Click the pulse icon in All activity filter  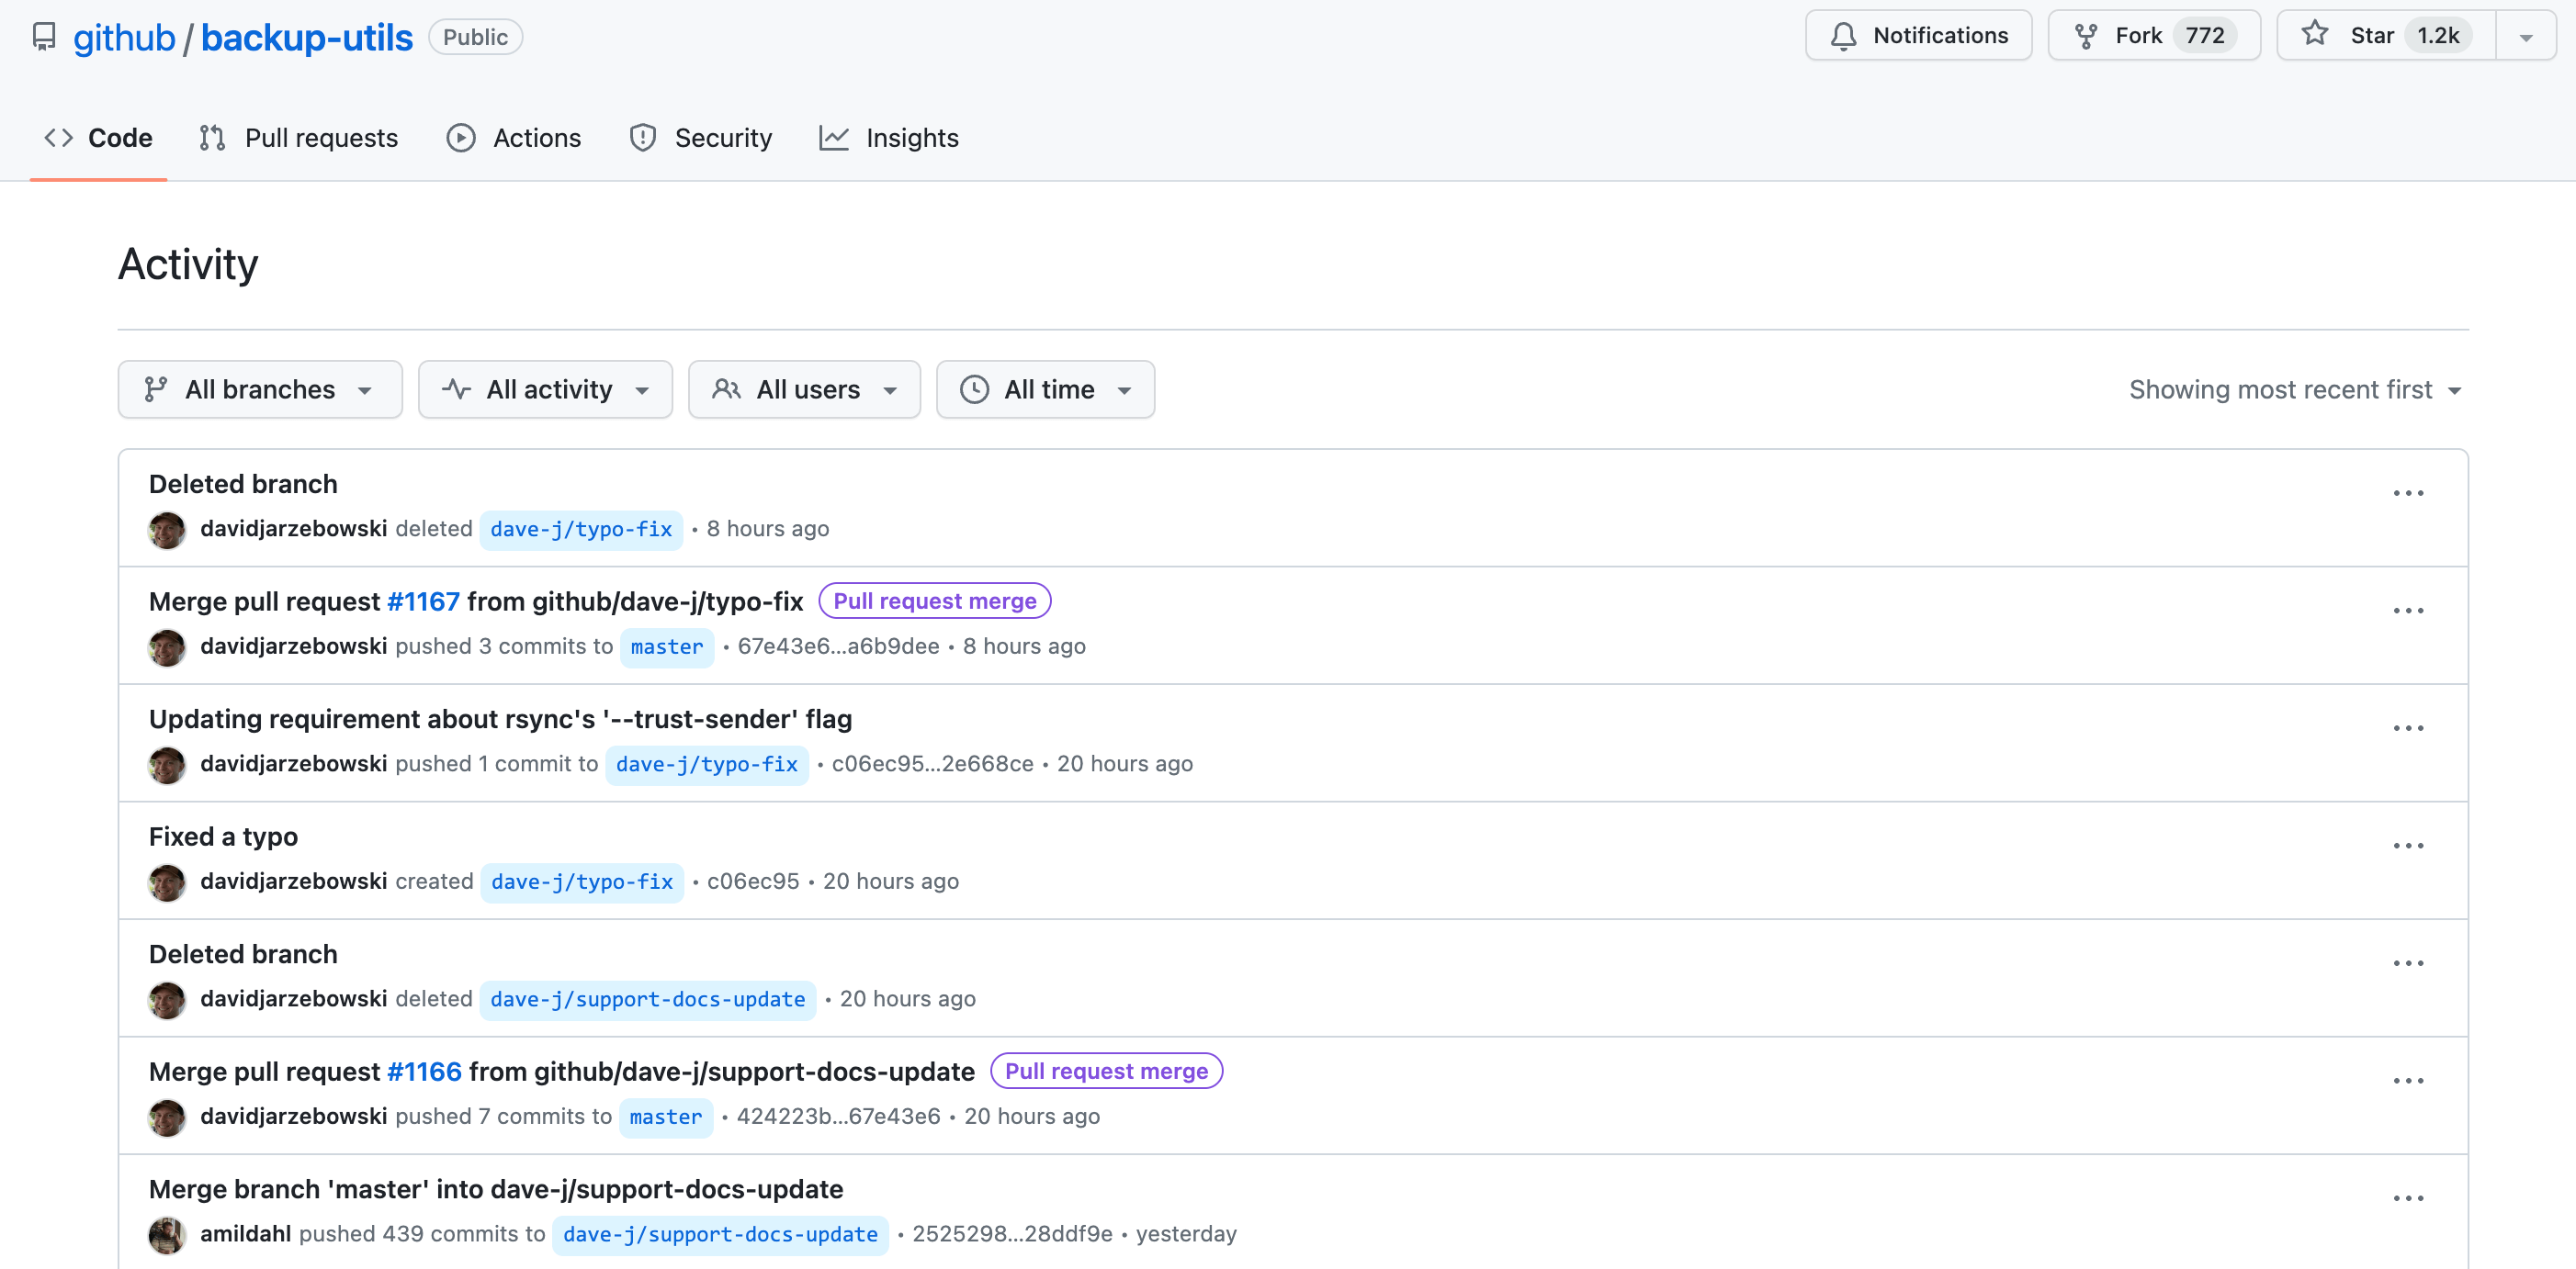coord(456,388)
